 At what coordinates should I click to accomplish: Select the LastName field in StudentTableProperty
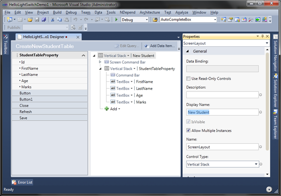tap(50, 75)
